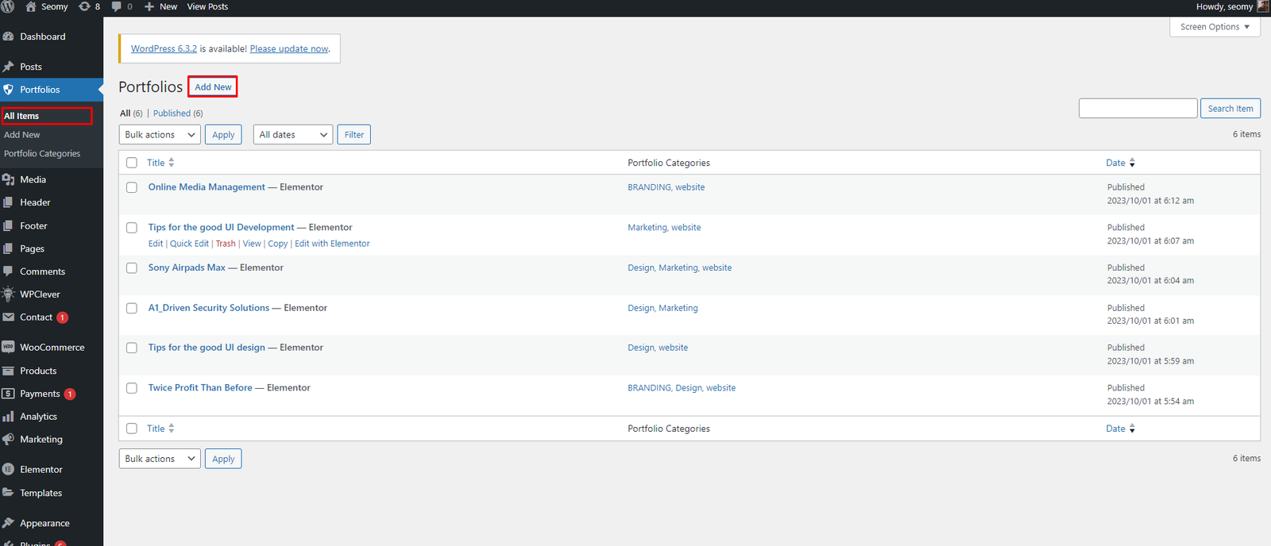Click Trash link under Tips UI Development
This screenshot has height=546, width=1271.
pos(226,244)
